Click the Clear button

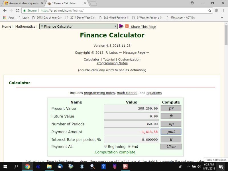click(x=171, y=146)
